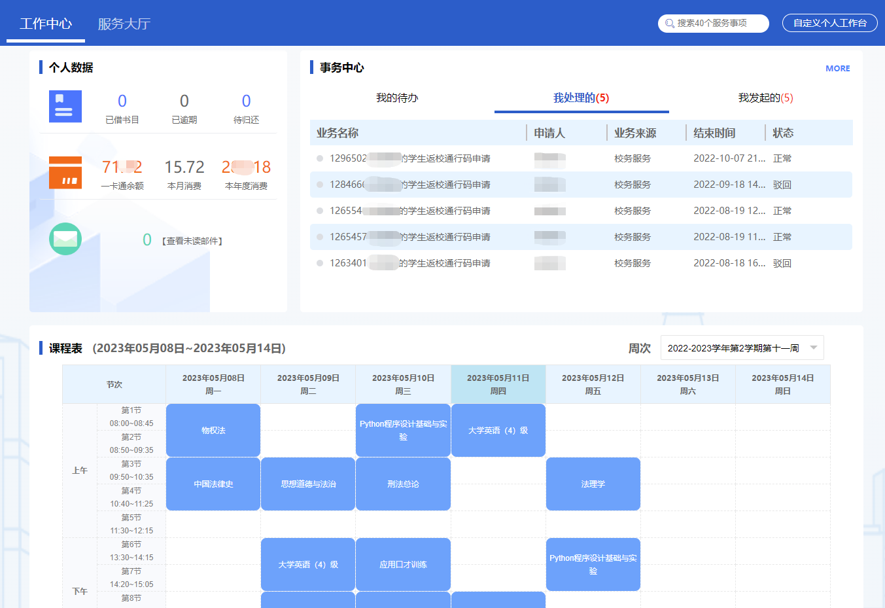Open the 查看未读邮件 link
The height and width of the screenshot is (608, 885).
[192, 241]
